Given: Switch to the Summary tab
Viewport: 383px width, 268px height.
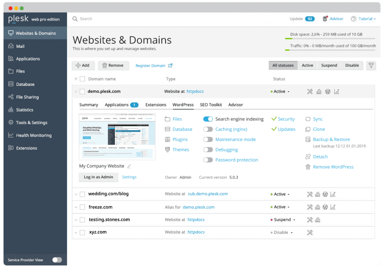Looking at the screenshot, I should tap(89, 105).
